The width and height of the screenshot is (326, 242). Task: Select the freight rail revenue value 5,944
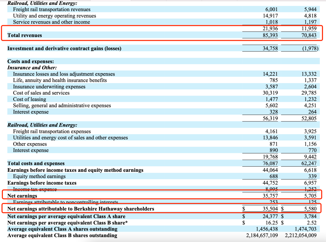[310, 9]
